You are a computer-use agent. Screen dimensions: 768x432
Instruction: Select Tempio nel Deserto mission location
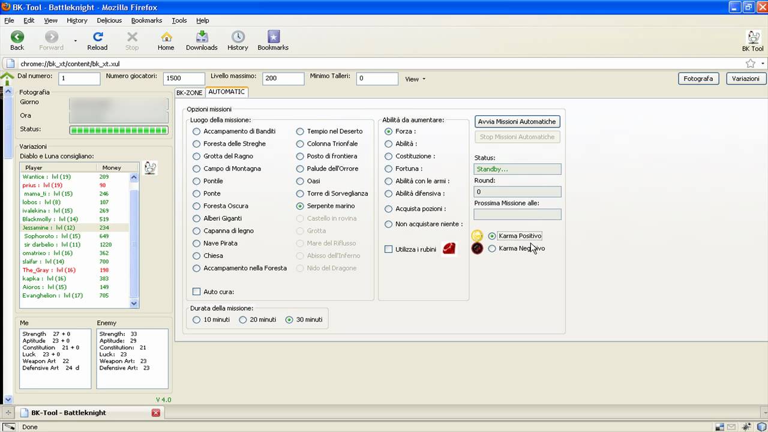300,131
